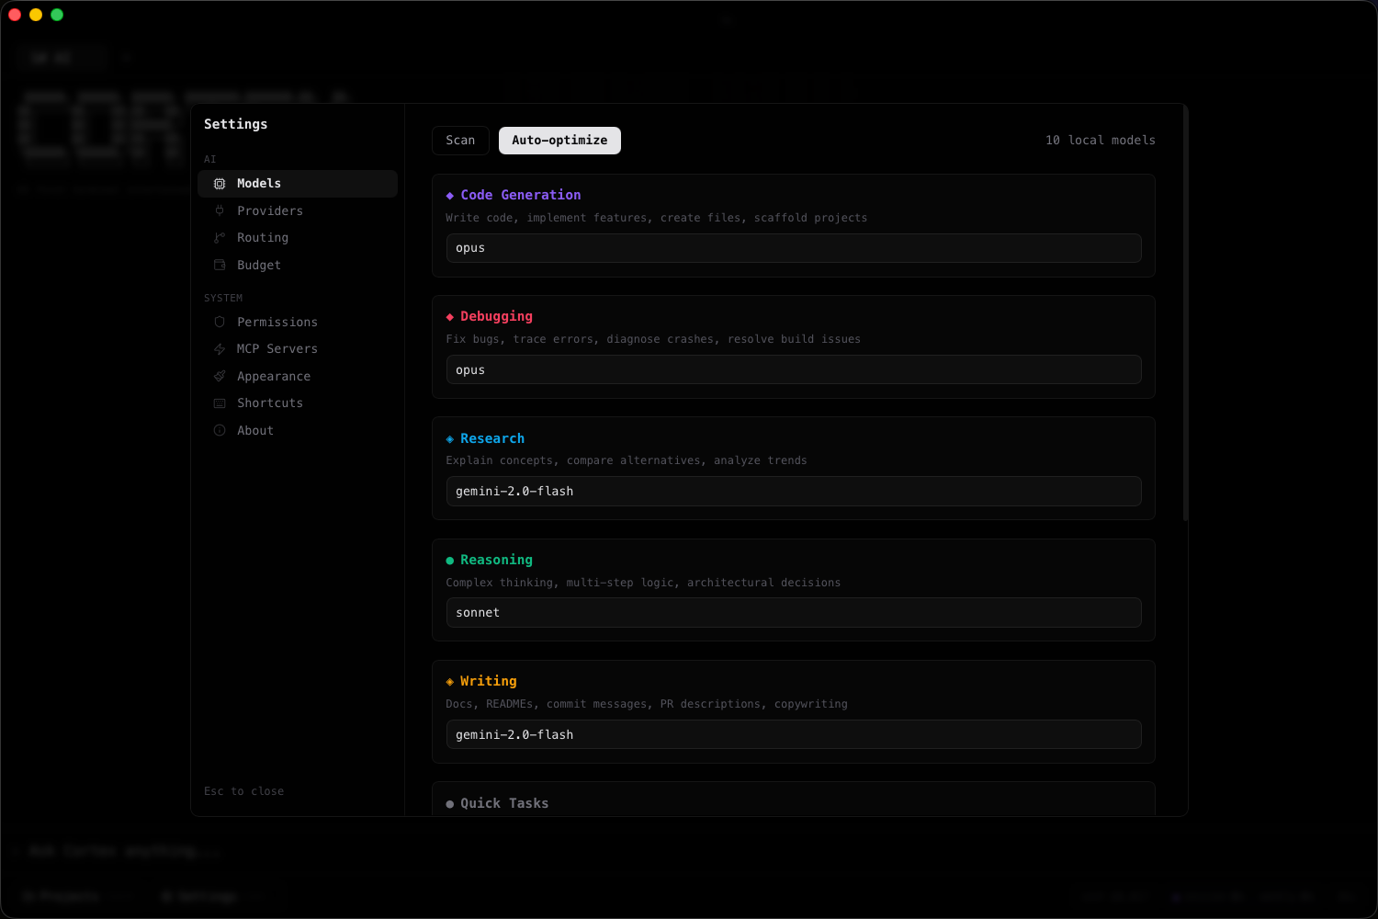Click the Shortcuts keyboard icon
The height and width of the screenshot is (919, 1378).
(220, 403)
